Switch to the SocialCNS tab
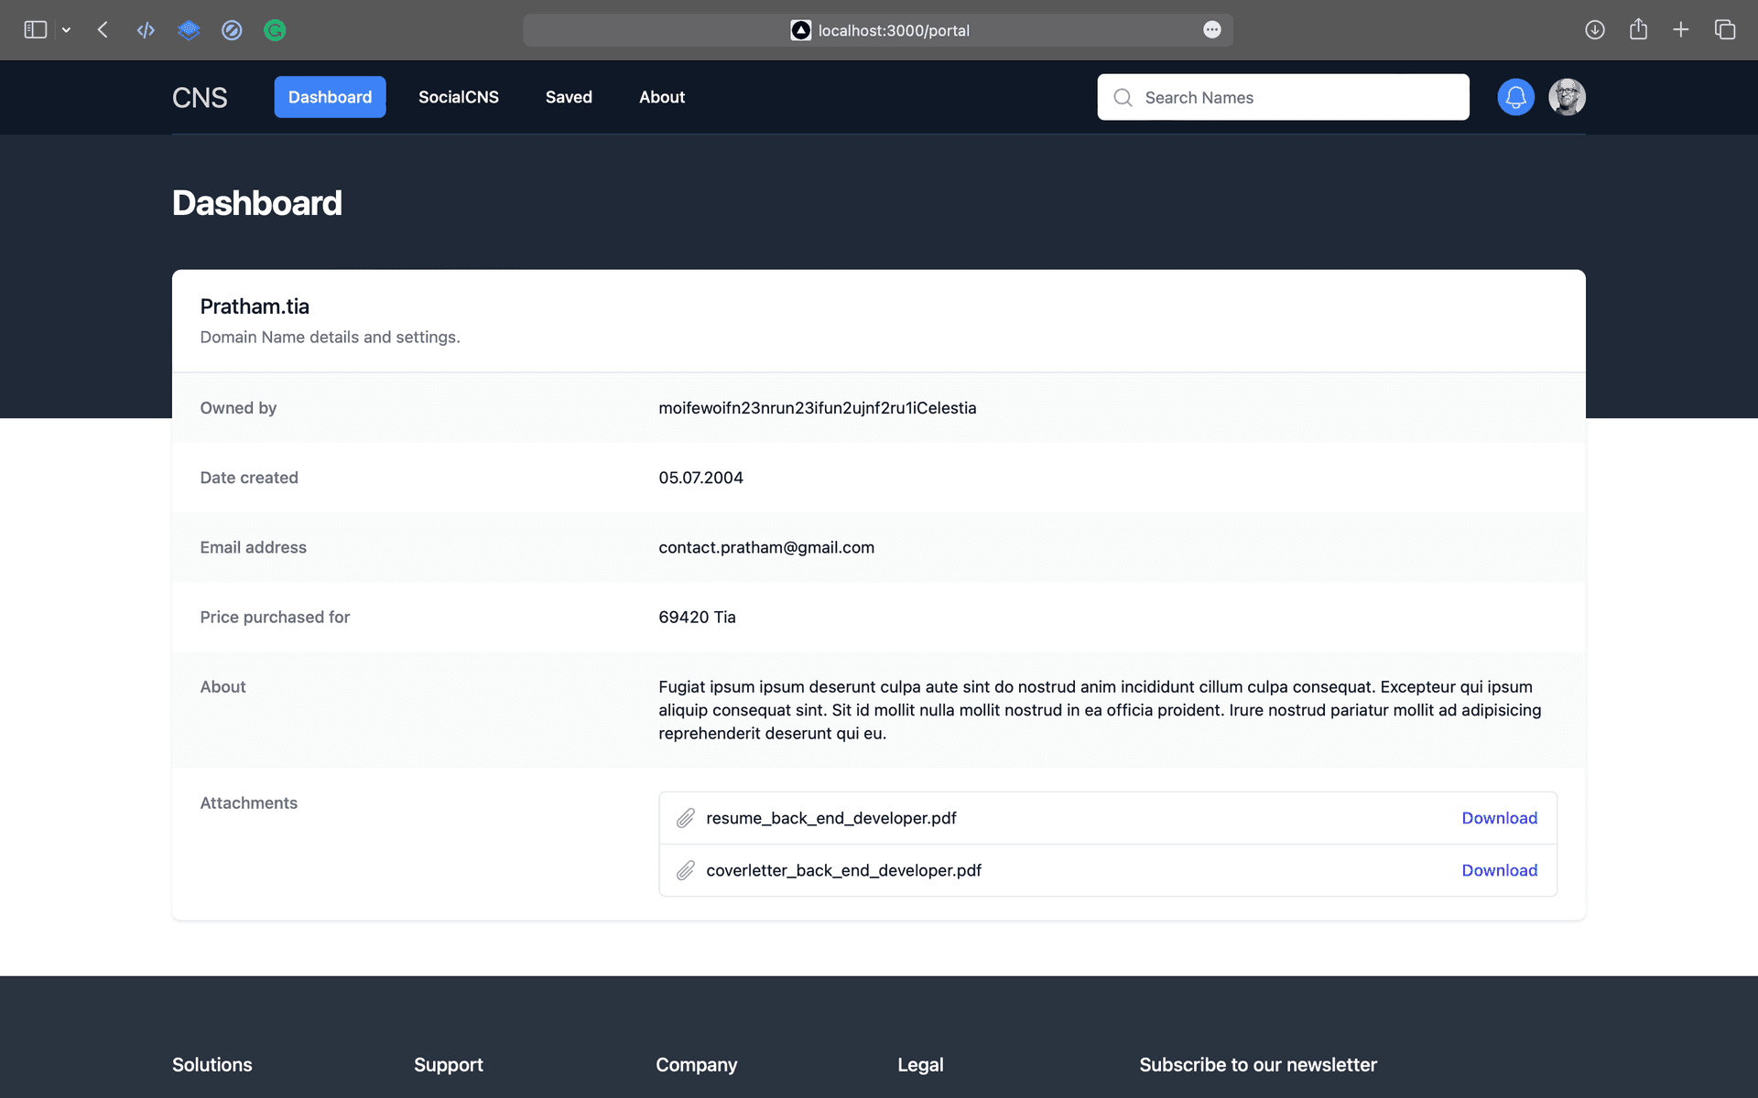Viewport: 1758px width, 1098px height. [458, 97]
